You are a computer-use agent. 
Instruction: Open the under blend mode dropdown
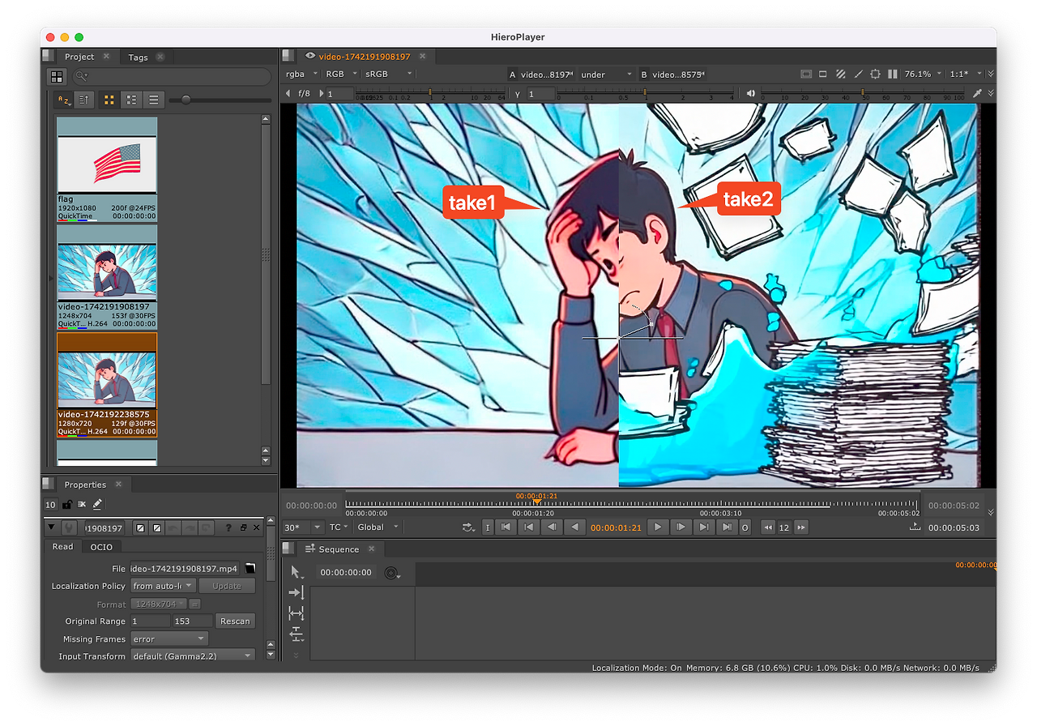tap(606, 75)
